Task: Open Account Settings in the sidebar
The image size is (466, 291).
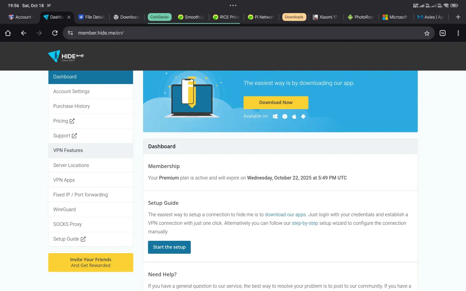Action: coord(91,91)
